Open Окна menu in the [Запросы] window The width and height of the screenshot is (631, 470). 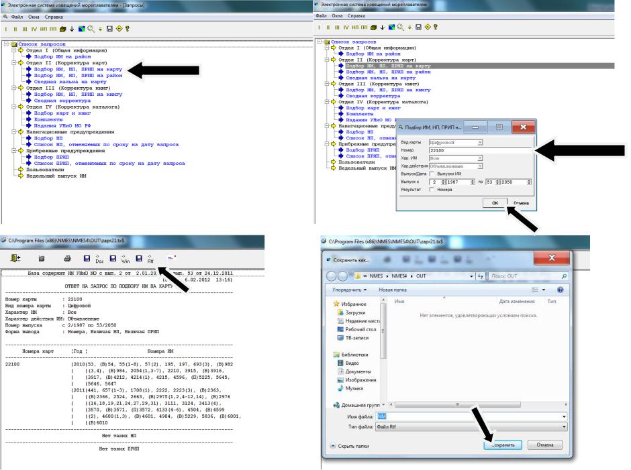pos(34,17)
